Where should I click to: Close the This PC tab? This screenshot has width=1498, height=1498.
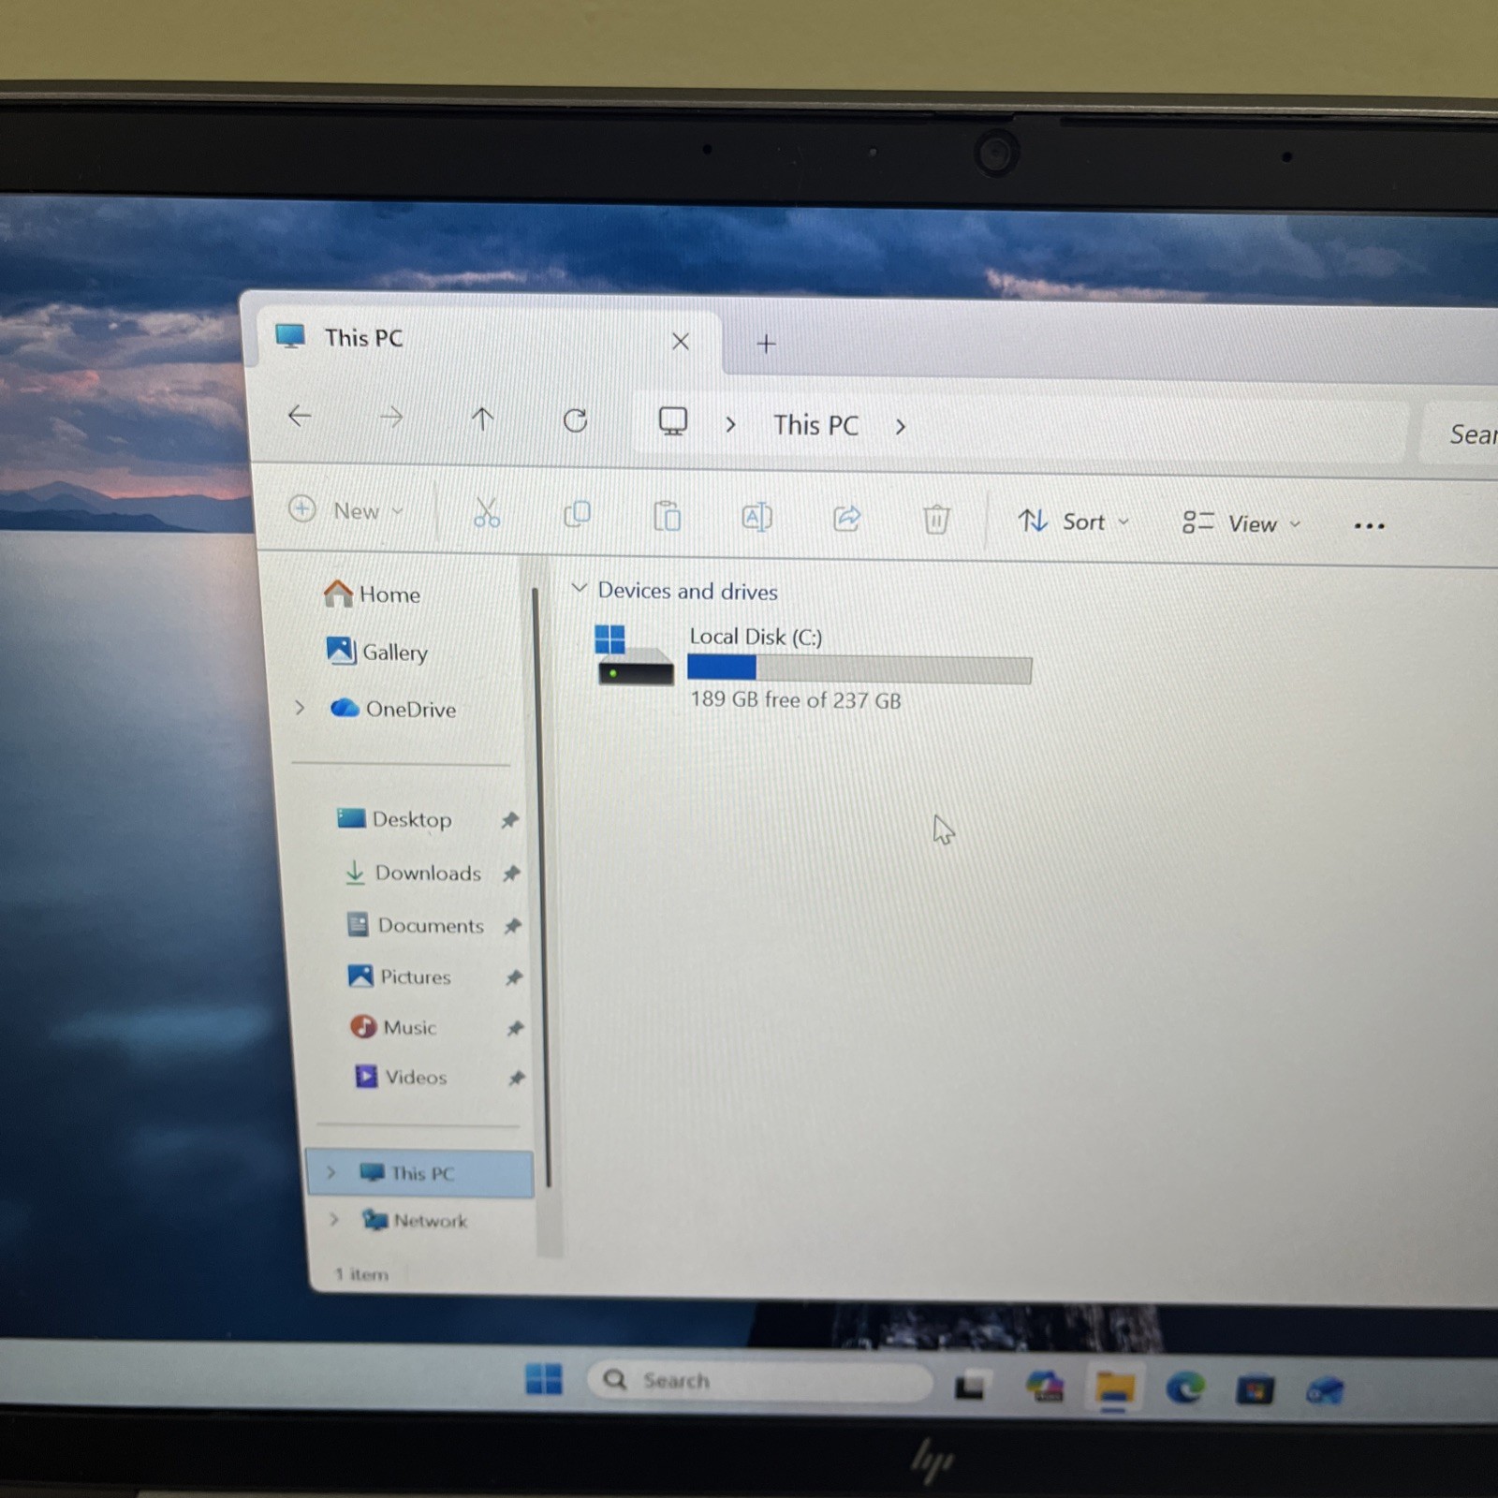681,342
